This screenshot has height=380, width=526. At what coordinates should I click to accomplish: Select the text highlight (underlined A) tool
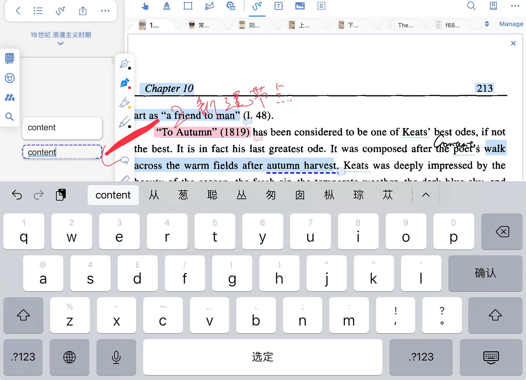[167, 6]
